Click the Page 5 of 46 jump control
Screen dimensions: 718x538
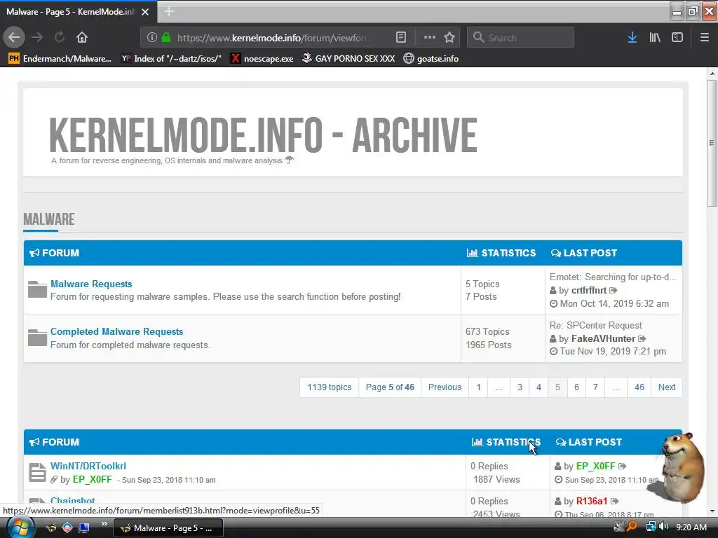(390, 387)
